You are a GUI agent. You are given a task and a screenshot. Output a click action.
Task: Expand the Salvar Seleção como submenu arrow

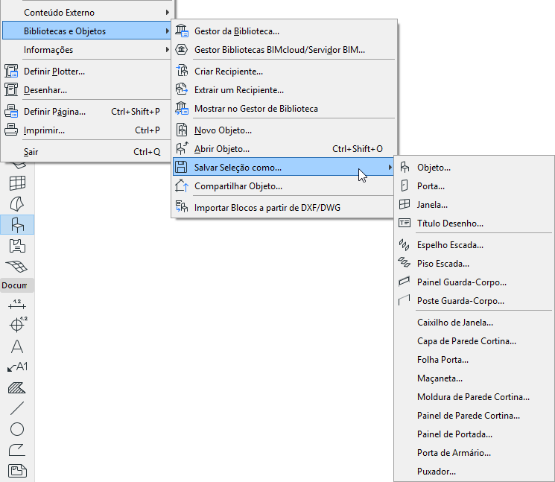coord(390,167)
